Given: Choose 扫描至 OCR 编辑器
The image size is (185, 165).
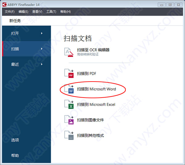Looking at the screenshot, I should (x=93, y=50).
